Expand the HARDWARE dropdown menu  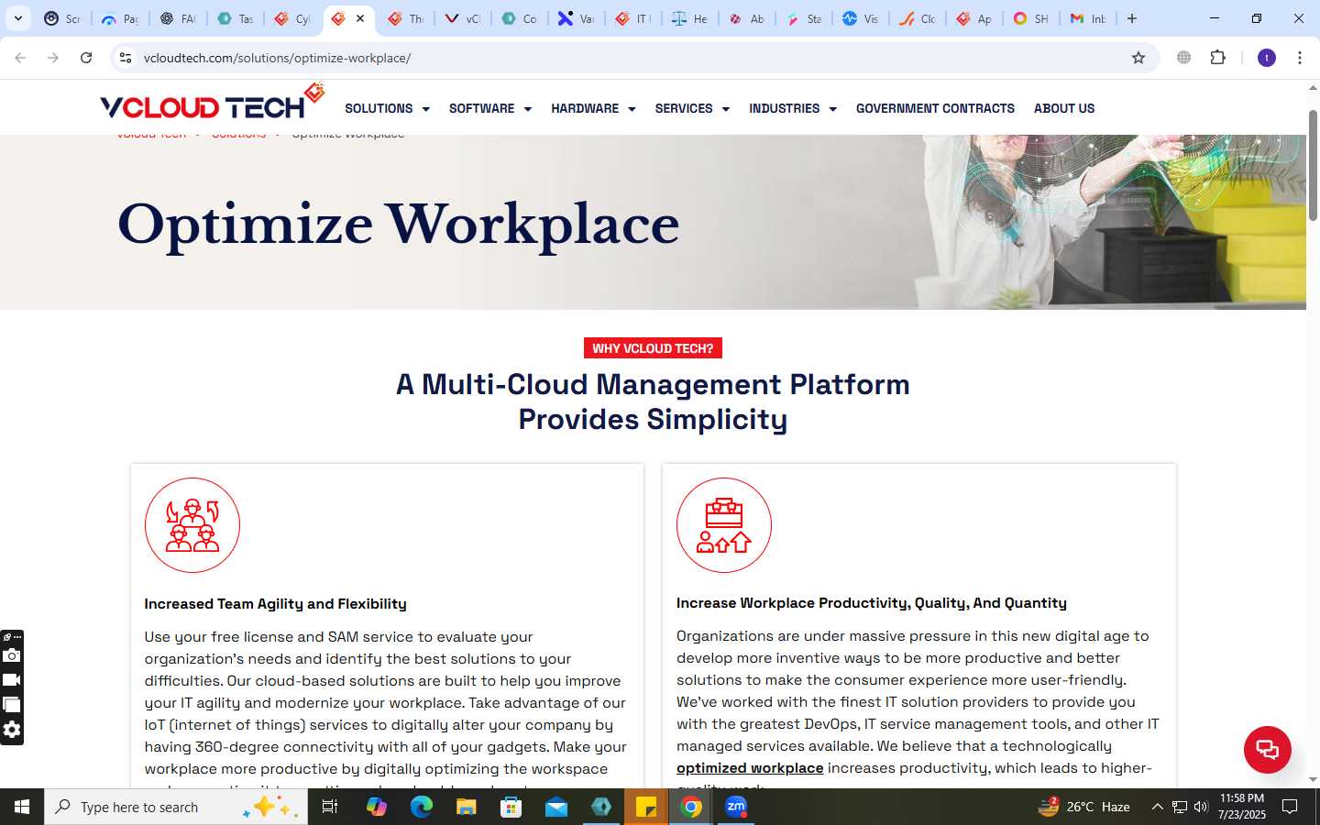pos(593,108)
